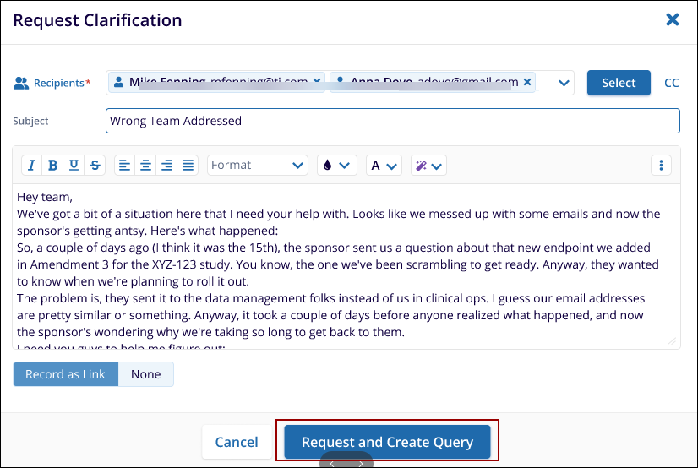Remove Anna Dove from recipients
Screen dimensions: 698x468
click(527, 82)
